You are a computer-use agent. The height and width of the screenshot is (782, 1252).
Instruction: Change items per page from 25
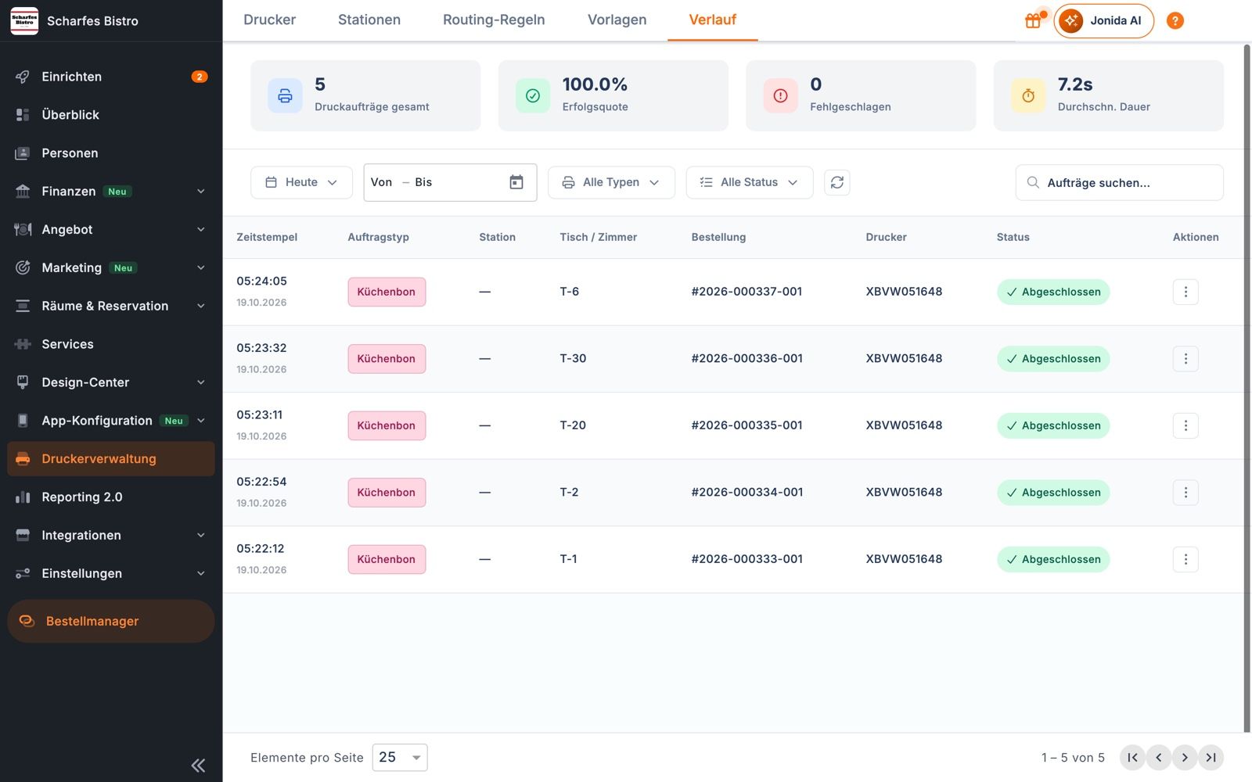[400, 757]
